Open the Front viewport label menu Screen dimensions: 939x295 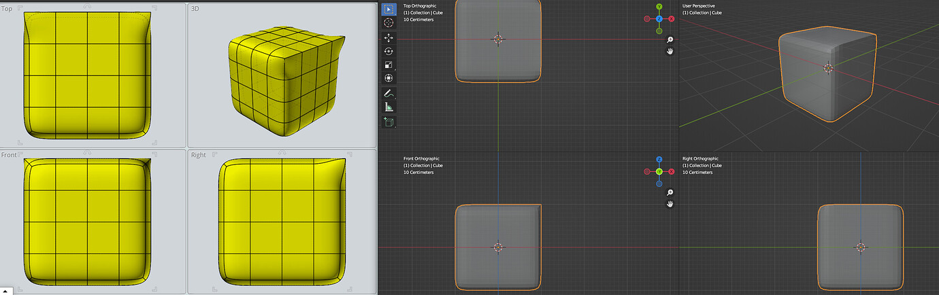10,155
